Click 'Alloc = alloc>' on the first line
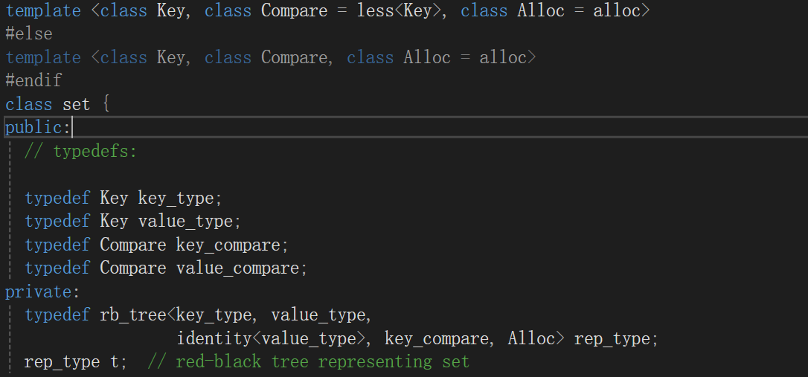 coord(583,11)
